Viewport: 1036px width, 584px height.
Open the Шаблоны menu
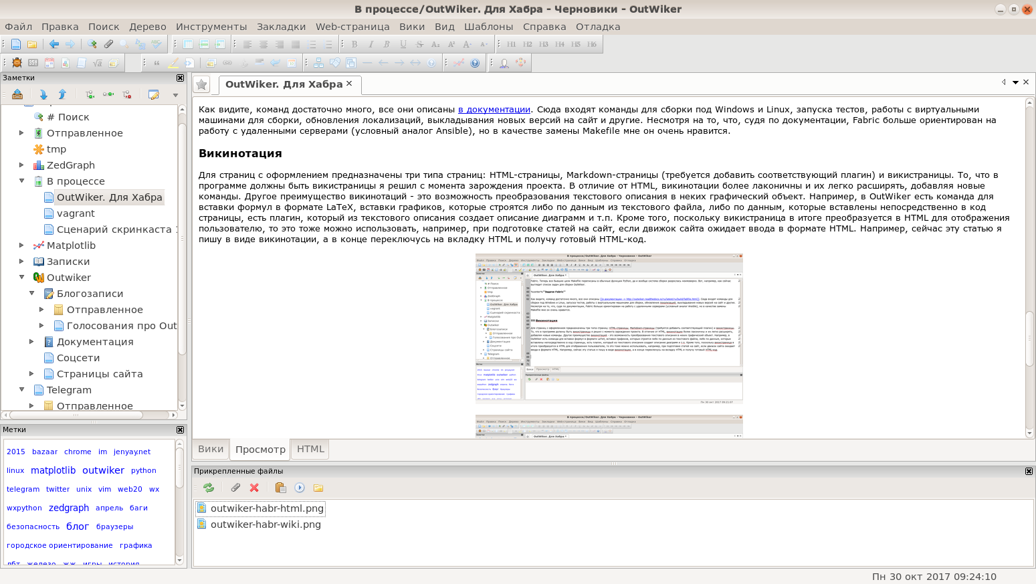pyautogui.click(x=488, y=27)
